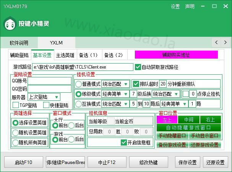Screen dimensions: 232x172
Task: Click the 修改热键 button
Action: pyautogui.click(x=149, y=162)
